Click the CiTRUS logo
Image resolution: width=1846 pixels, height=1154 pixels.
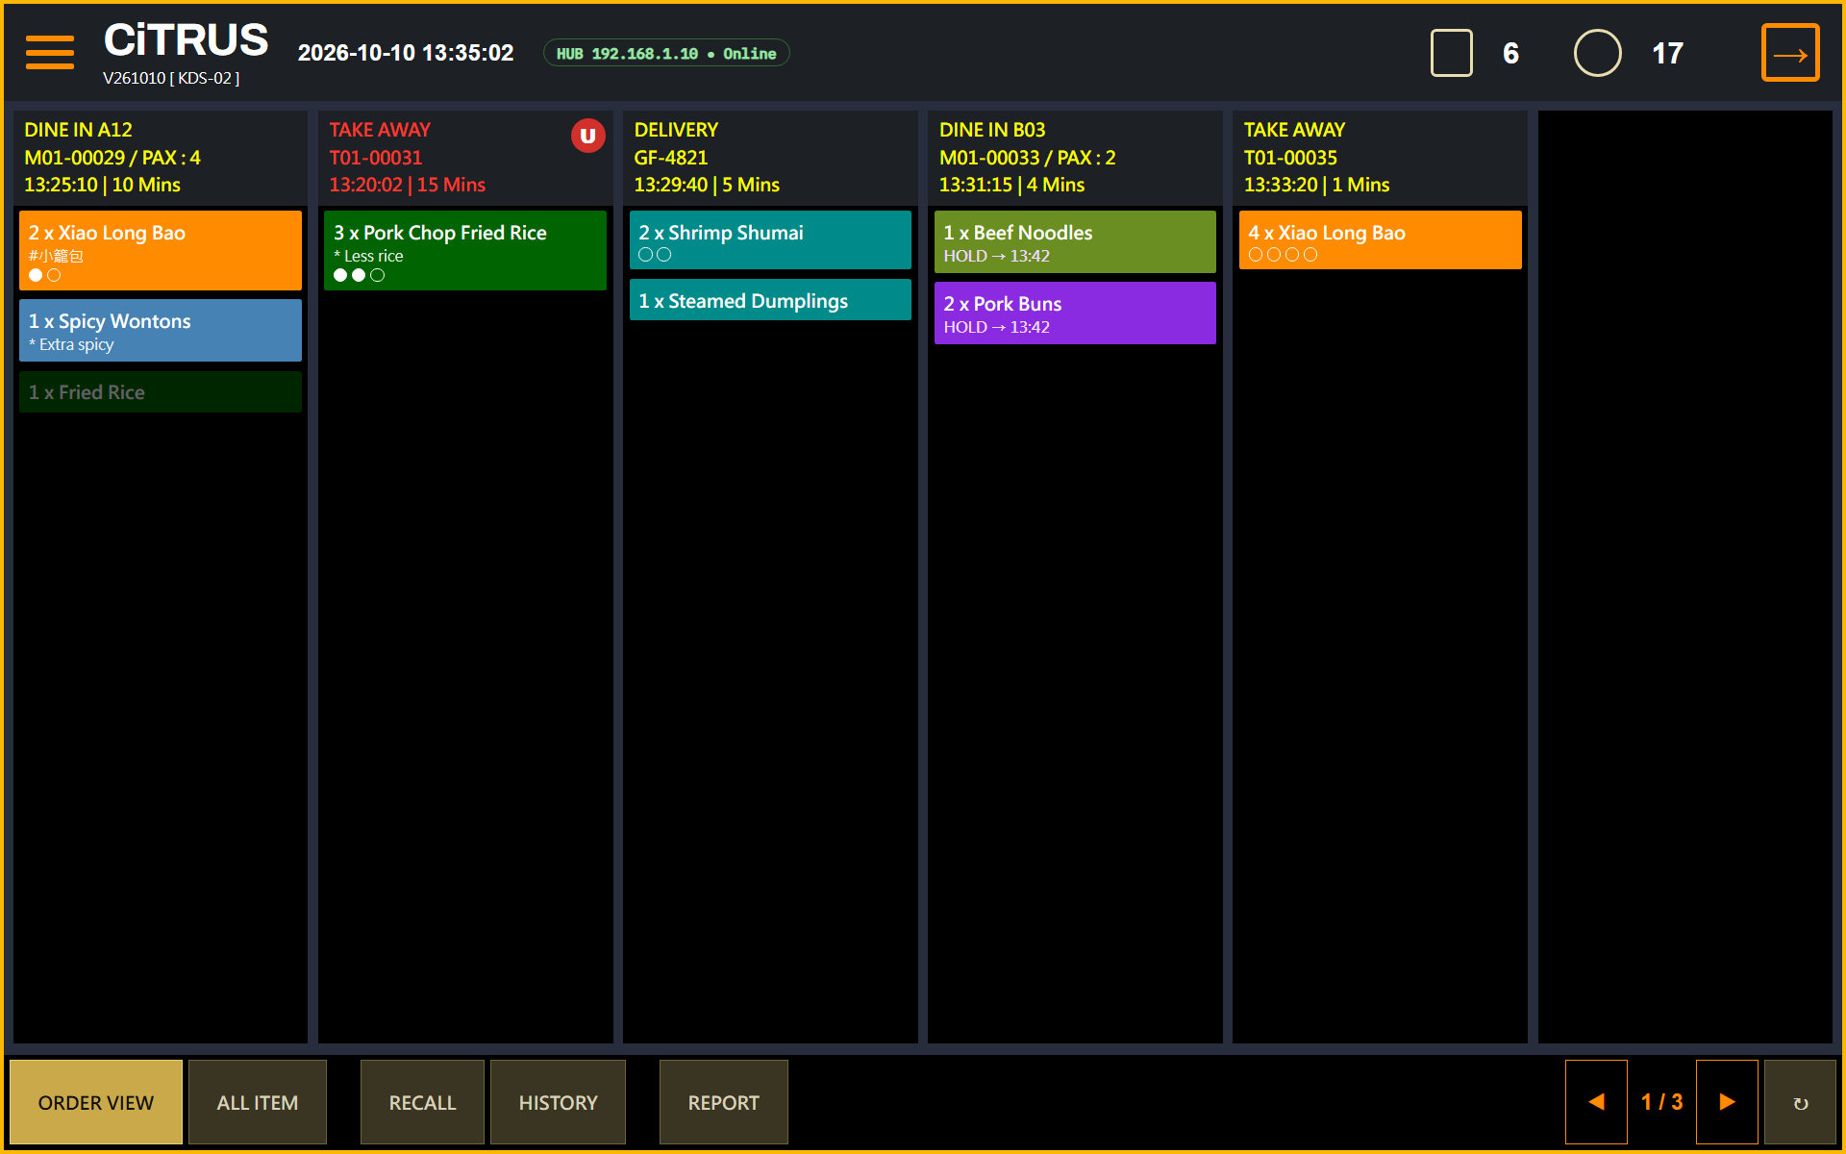coord(186,40)
